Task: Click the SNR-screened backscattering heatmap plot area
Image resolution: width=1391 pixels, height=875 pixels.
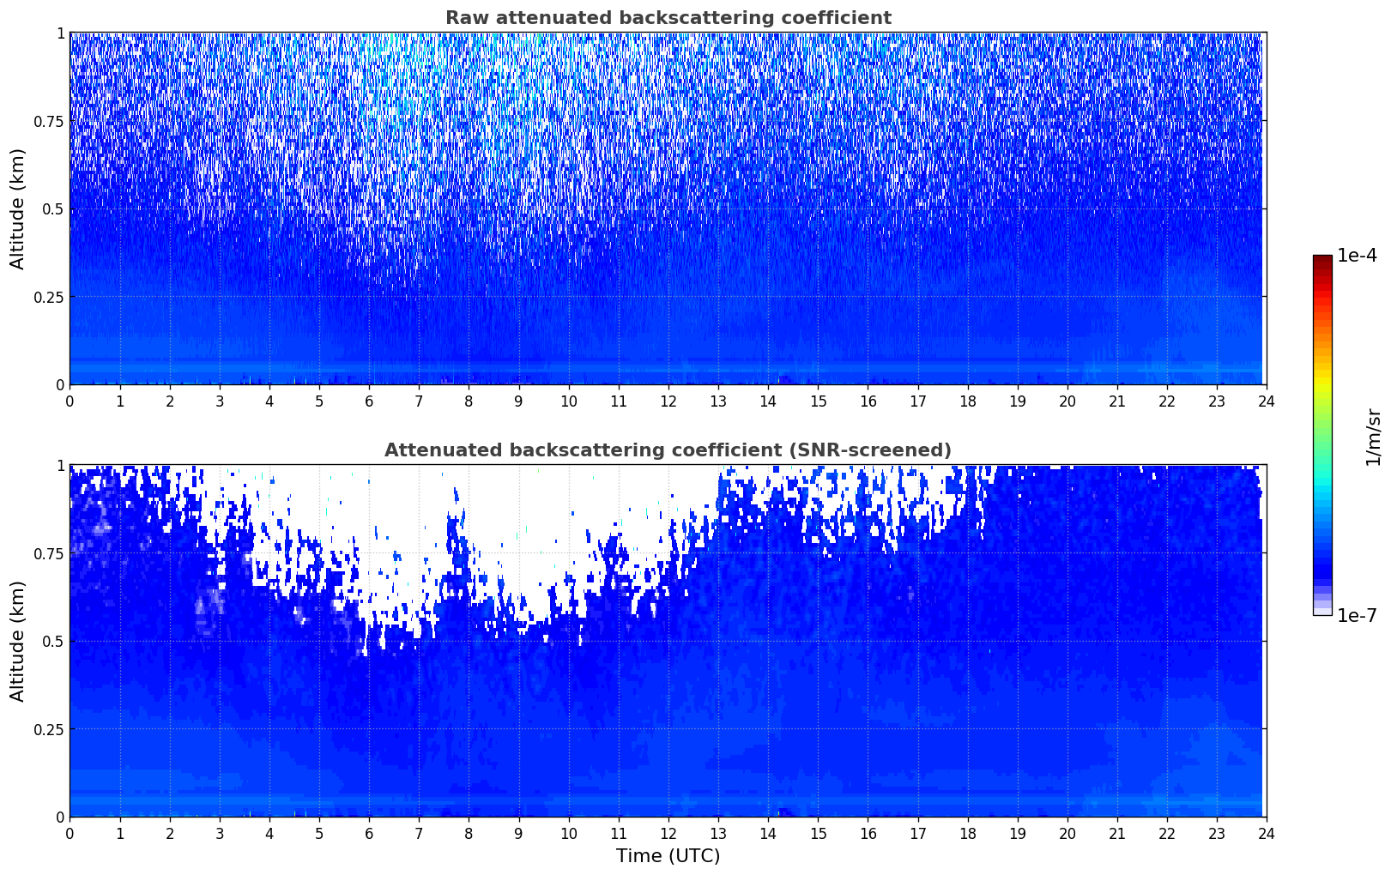Action: pos(668,641)
